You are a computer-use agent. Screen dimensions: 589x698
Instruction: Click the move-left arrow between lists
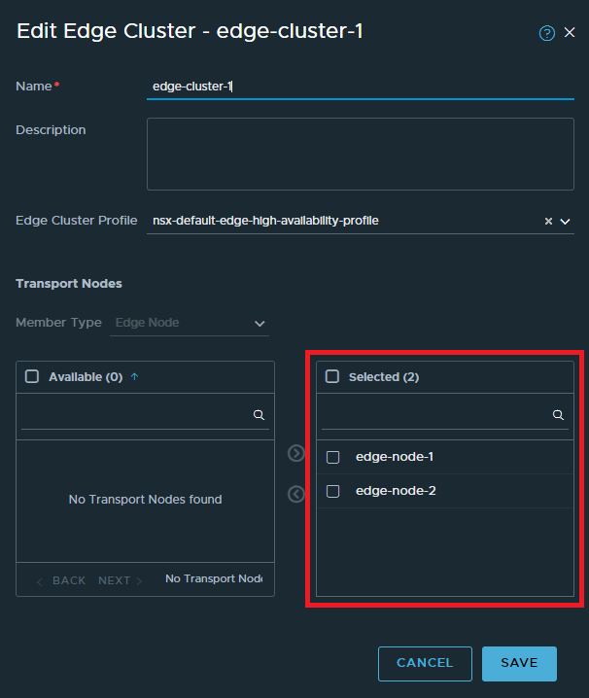[x=296, y=494]
